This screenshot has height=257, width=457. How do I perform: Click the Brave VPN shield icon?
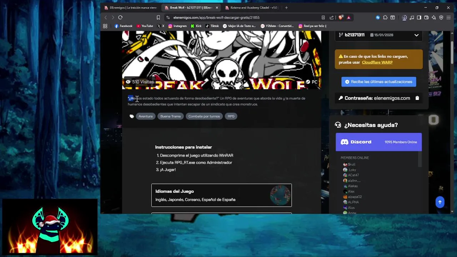click(441, 17)
